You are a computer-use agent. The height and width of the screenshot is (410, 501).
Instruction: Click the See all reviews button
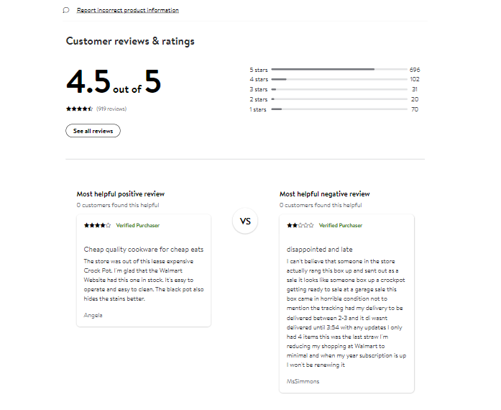pyautogui.click(x=93, y=131)
